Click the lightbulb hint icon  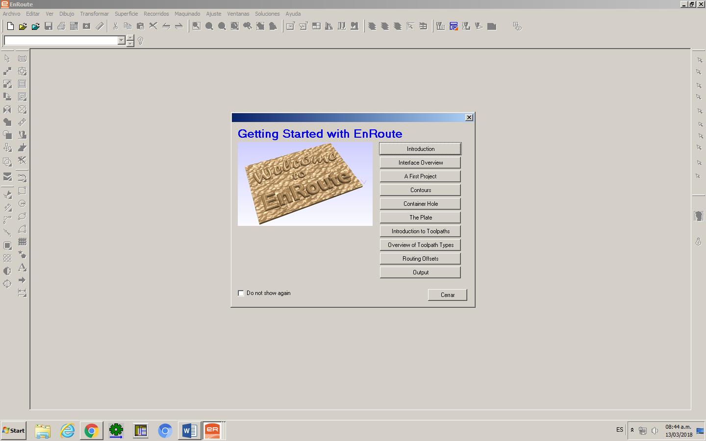pyautogui.click(x=141, y=41)
